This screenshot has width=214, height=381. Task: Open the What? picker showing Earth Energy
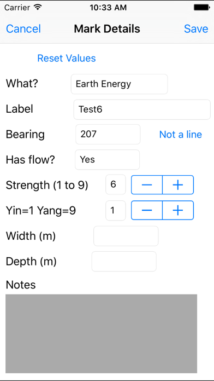[119, 84]
